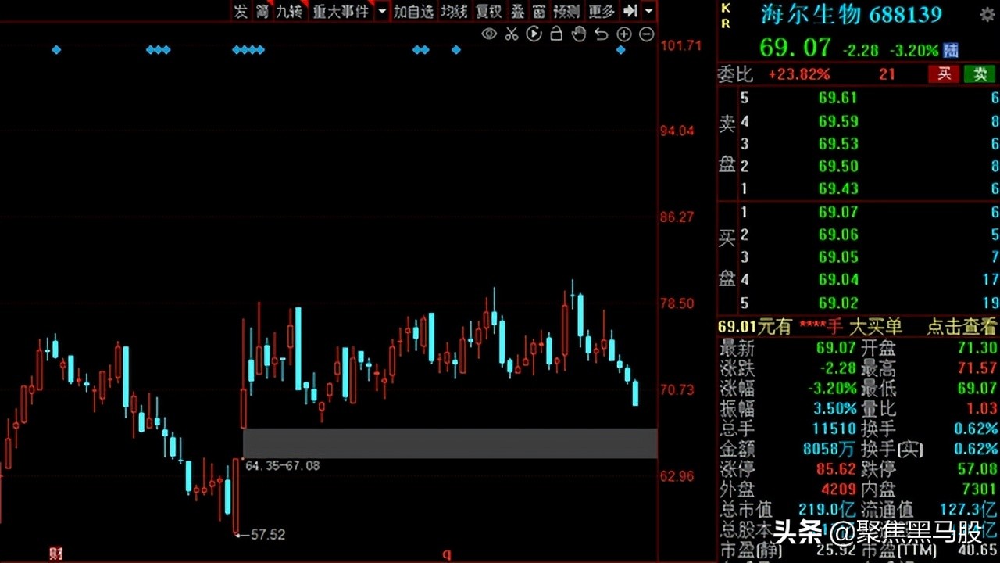Viewport: 1000px width, 563px height.
Task: Click the 叠 overlay button
Action: 517,11
